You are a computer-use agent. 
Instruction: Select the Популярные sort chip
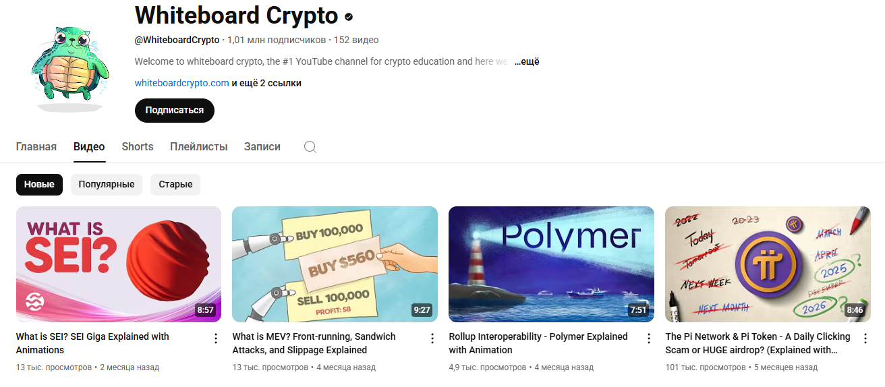click(x=107, y=184)
